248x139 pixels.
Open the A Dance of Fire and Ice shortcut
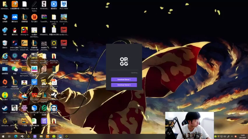(15, 45)
